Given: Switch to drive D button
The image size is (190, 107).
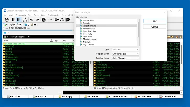Looking at the screenshot, I should pos(13,25).
